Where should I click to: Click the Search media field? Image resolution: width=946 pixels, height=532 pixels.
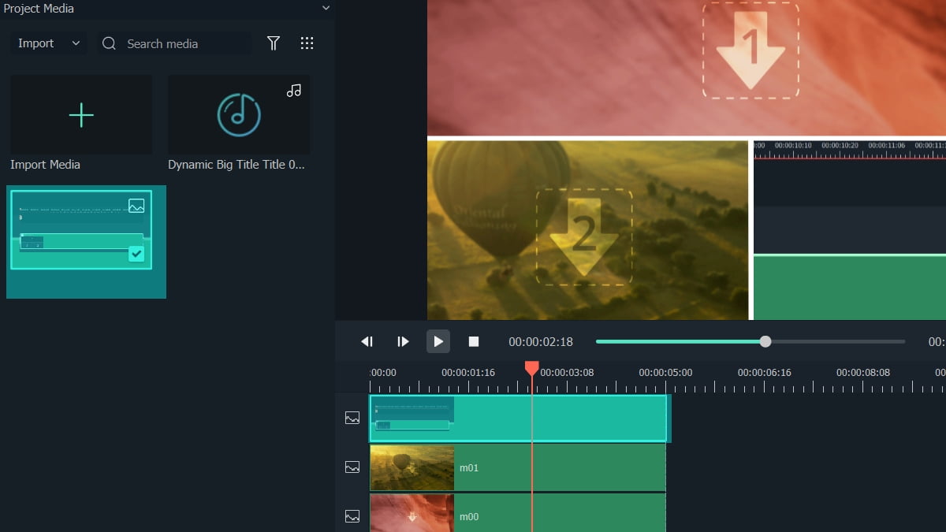[185, 43]
